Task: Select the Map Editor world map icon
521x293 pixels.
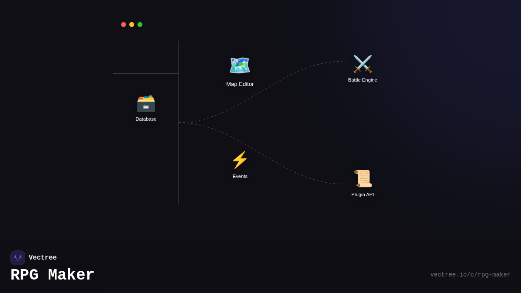Action: pos(240,66)
